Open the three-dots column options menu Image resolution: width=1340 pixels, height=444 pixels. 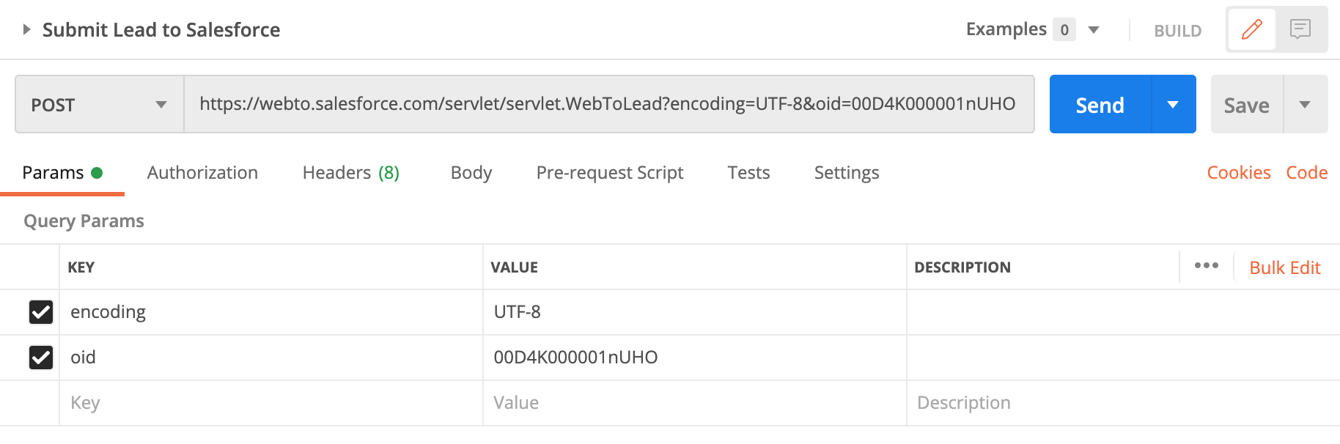1207,266
